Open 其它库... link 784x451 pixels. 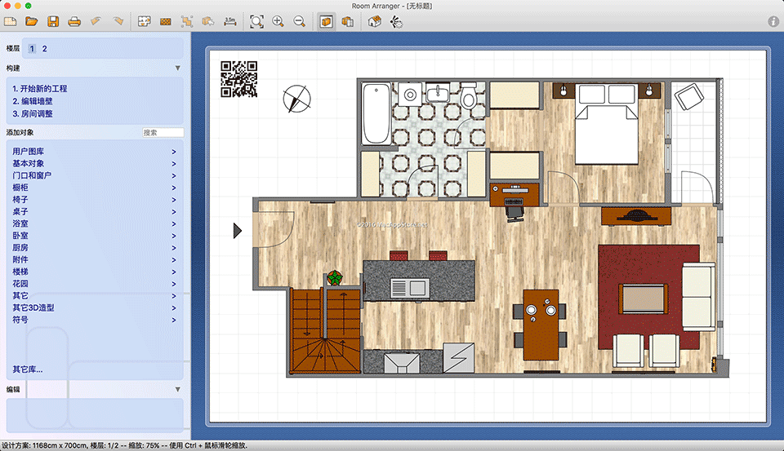tap(28, 369)
